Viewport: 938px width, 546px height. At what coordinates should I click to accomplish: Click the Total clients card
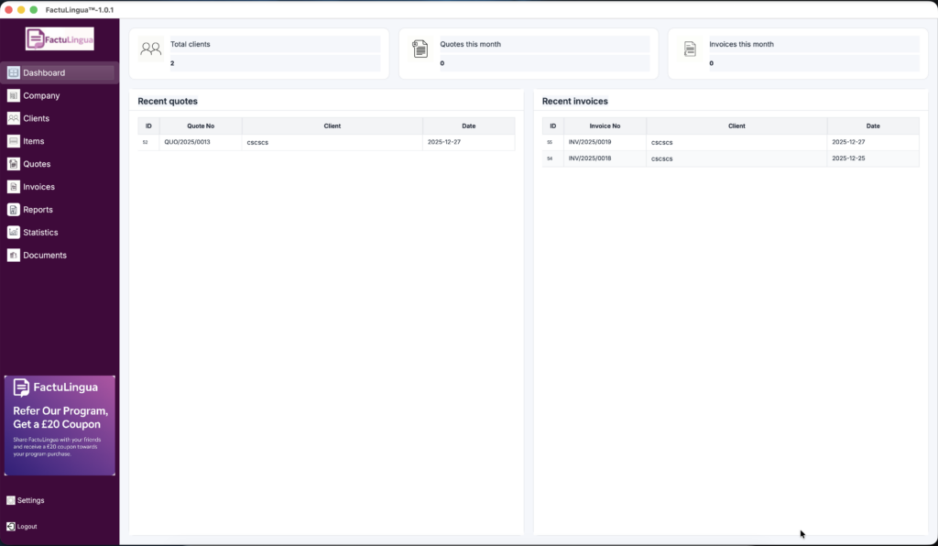click(x=259, y=53)
